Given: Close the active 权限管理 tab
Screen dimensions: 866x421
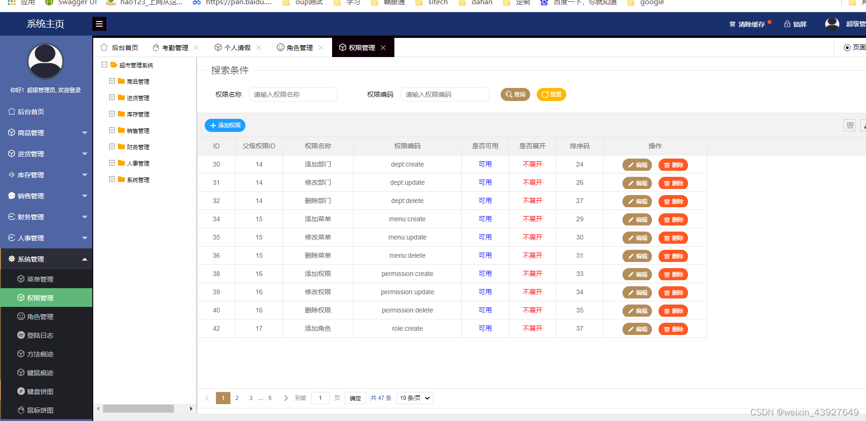Looking at the screenshot, I should [383, 48].
